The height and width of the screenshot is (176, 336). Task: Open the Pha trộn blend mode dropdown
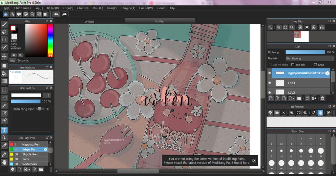click(310, 58)
